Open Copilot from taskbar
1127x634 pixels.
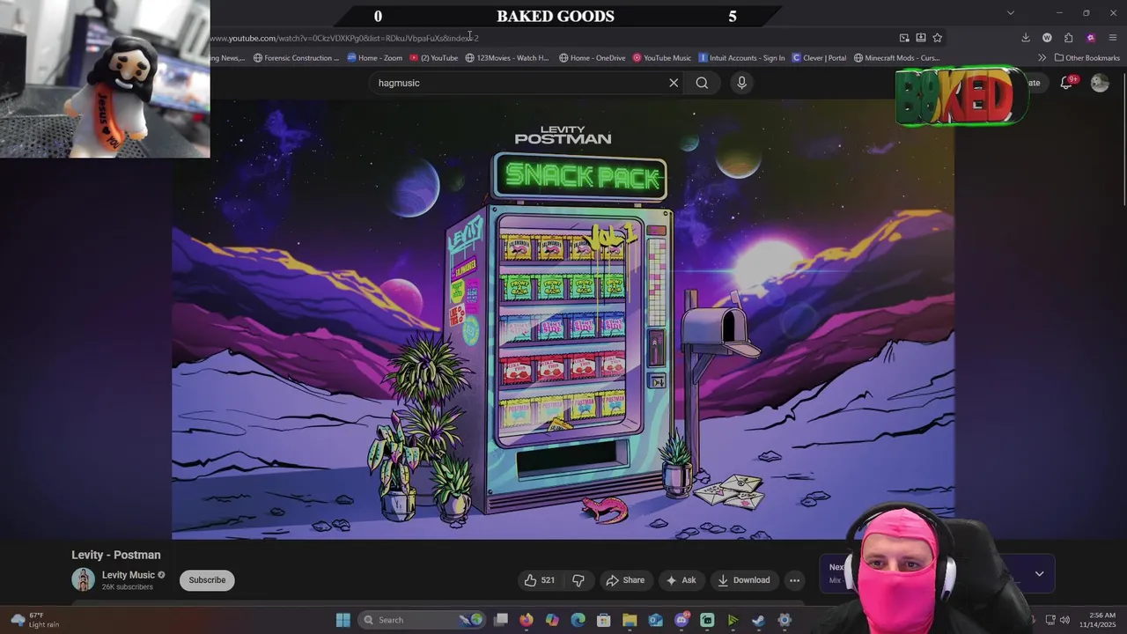tap(552, 620)
